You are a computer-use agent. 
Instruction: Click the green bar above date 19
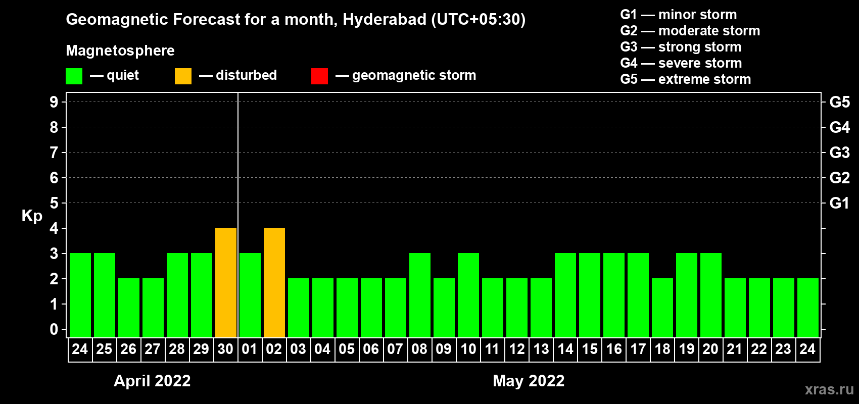click(687, 295)
